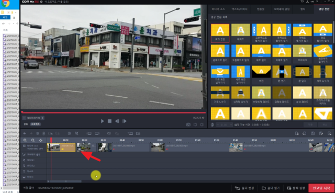Screen dimensions: 335x193
Task: Apply the 모자이크 transition
Action: tap(303, 54)
